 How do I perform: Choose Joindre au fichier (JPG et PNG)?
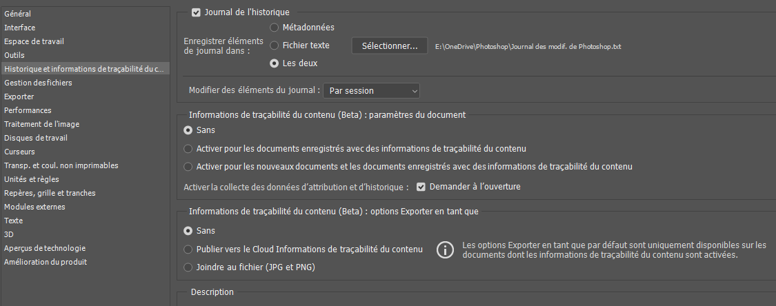click(x=188, y=267)
